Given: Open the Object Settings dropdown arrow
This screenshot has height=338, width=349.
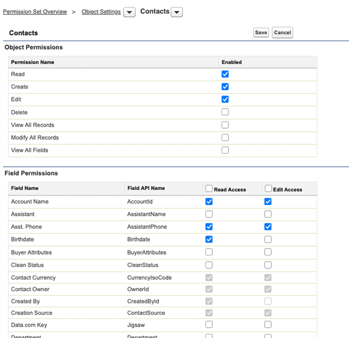Looking at the screenshot, I should 129,12.
